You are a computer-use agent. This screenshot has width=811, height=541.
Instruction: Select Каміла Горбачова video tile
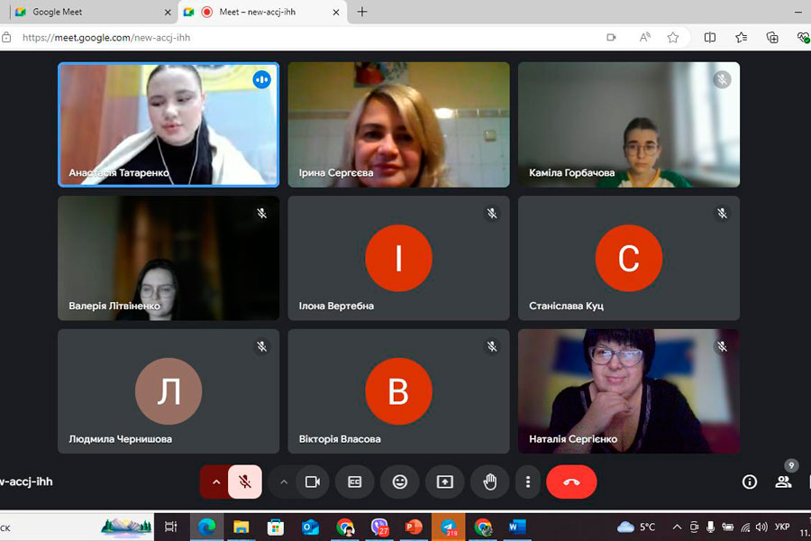click(x=629, y=124)
